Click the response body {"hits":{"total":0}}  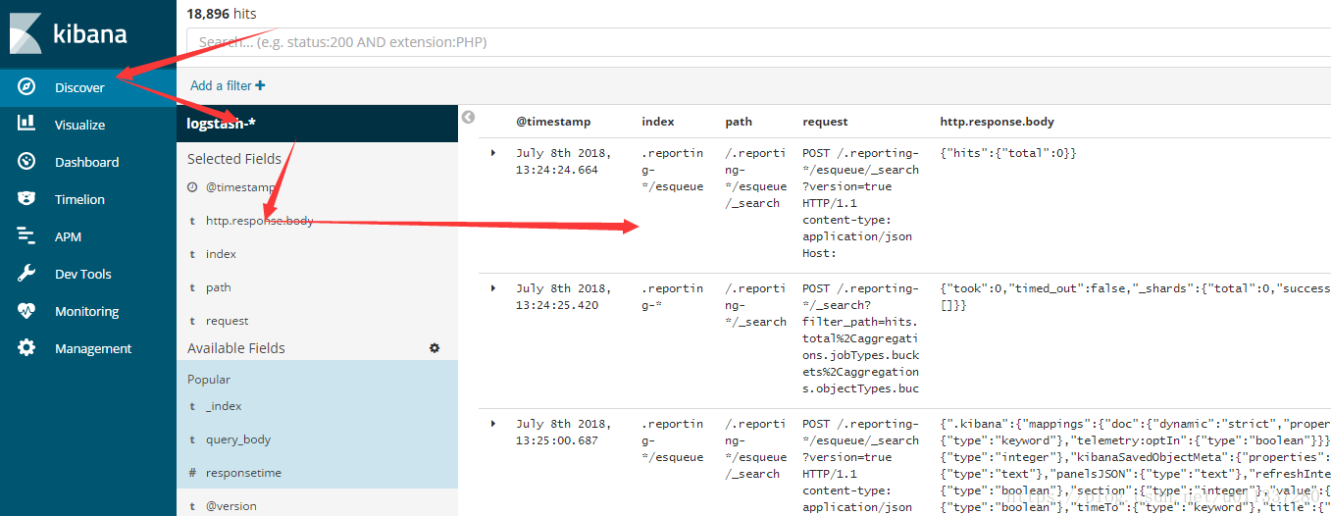coord(1008,153)
